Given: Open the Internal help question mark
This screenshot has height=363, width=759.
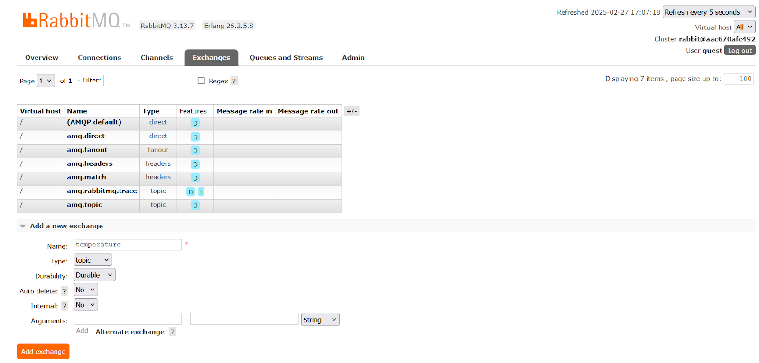Looking at the screenshot, I should [65, 306].
